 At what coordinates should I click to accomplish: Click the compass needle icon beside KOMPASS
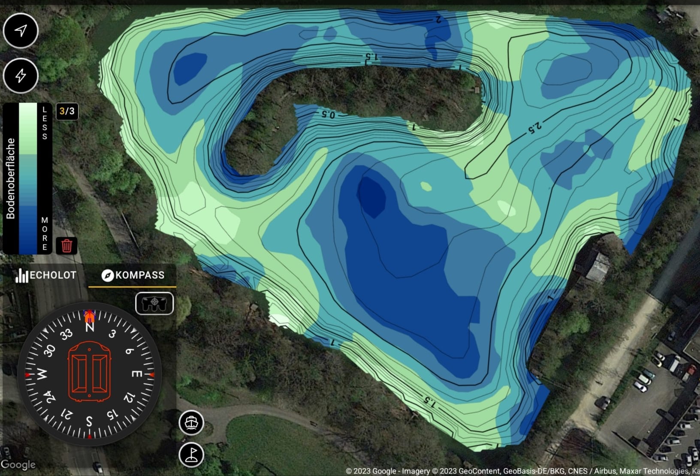click(107, 275)
